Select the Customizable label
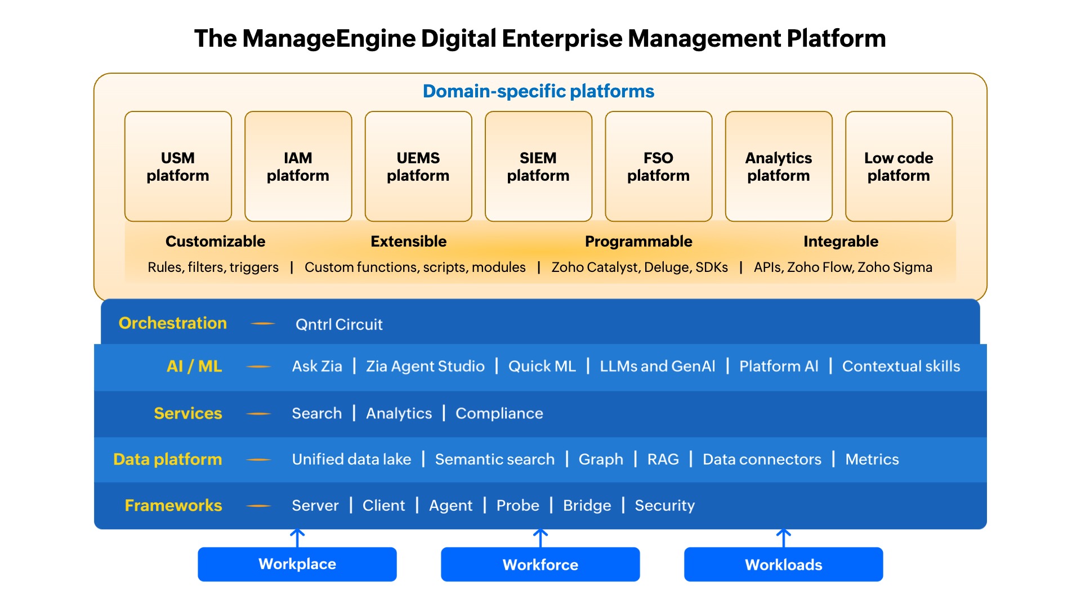1081x608 pixels. pos(215,241)
